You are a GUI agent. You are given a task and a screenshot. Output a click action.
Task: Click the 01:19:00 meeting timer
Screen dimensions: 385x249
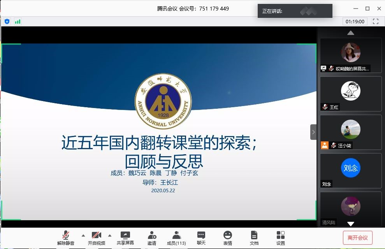tap(355, 21)
